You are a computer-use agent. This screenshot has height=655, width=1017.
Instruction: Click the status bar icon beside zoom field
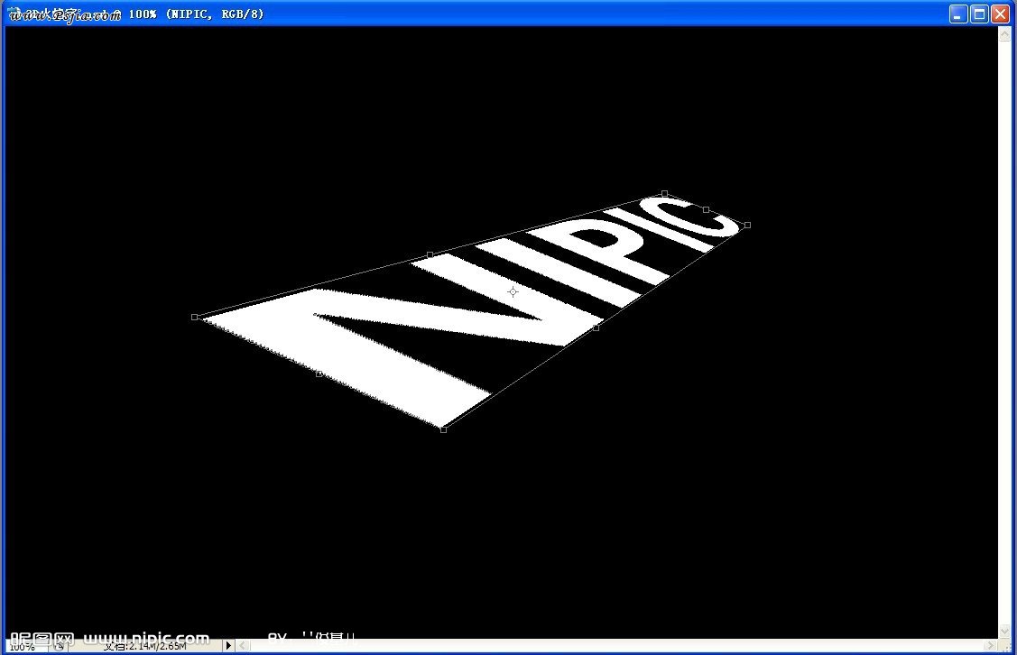(x=59, y=647)
